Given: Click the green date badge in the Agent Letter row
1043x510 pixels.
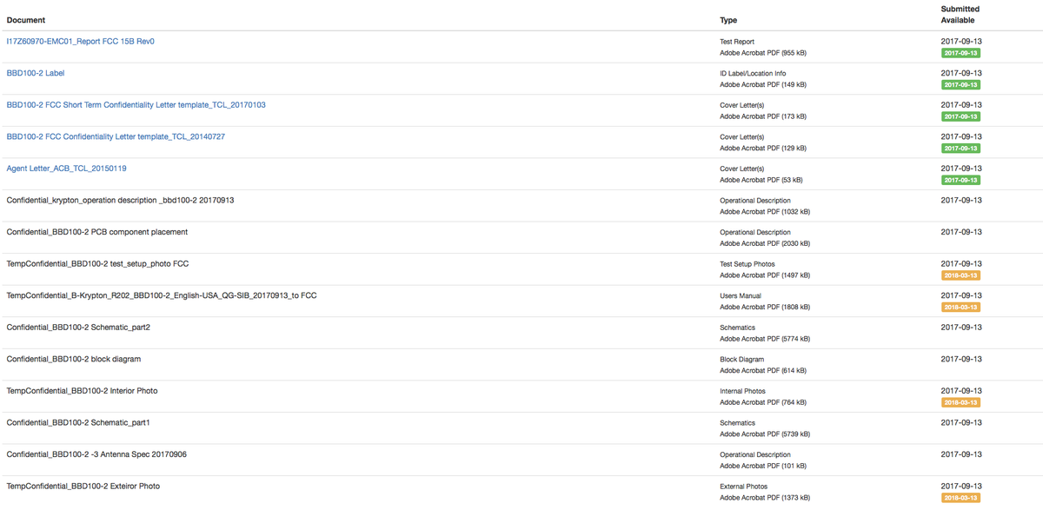Looking at the screenshot, I should (960, 180).
